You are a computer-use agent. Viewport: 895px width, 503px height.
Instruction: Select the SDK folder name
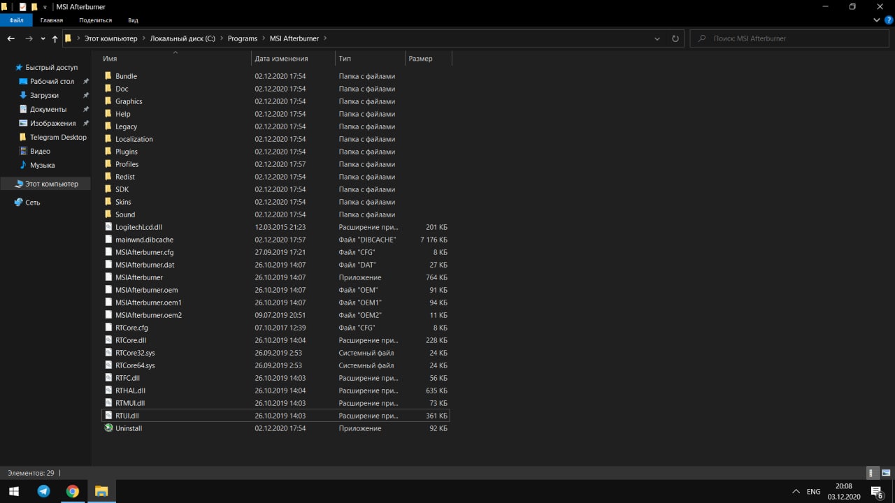click(122, 189)
